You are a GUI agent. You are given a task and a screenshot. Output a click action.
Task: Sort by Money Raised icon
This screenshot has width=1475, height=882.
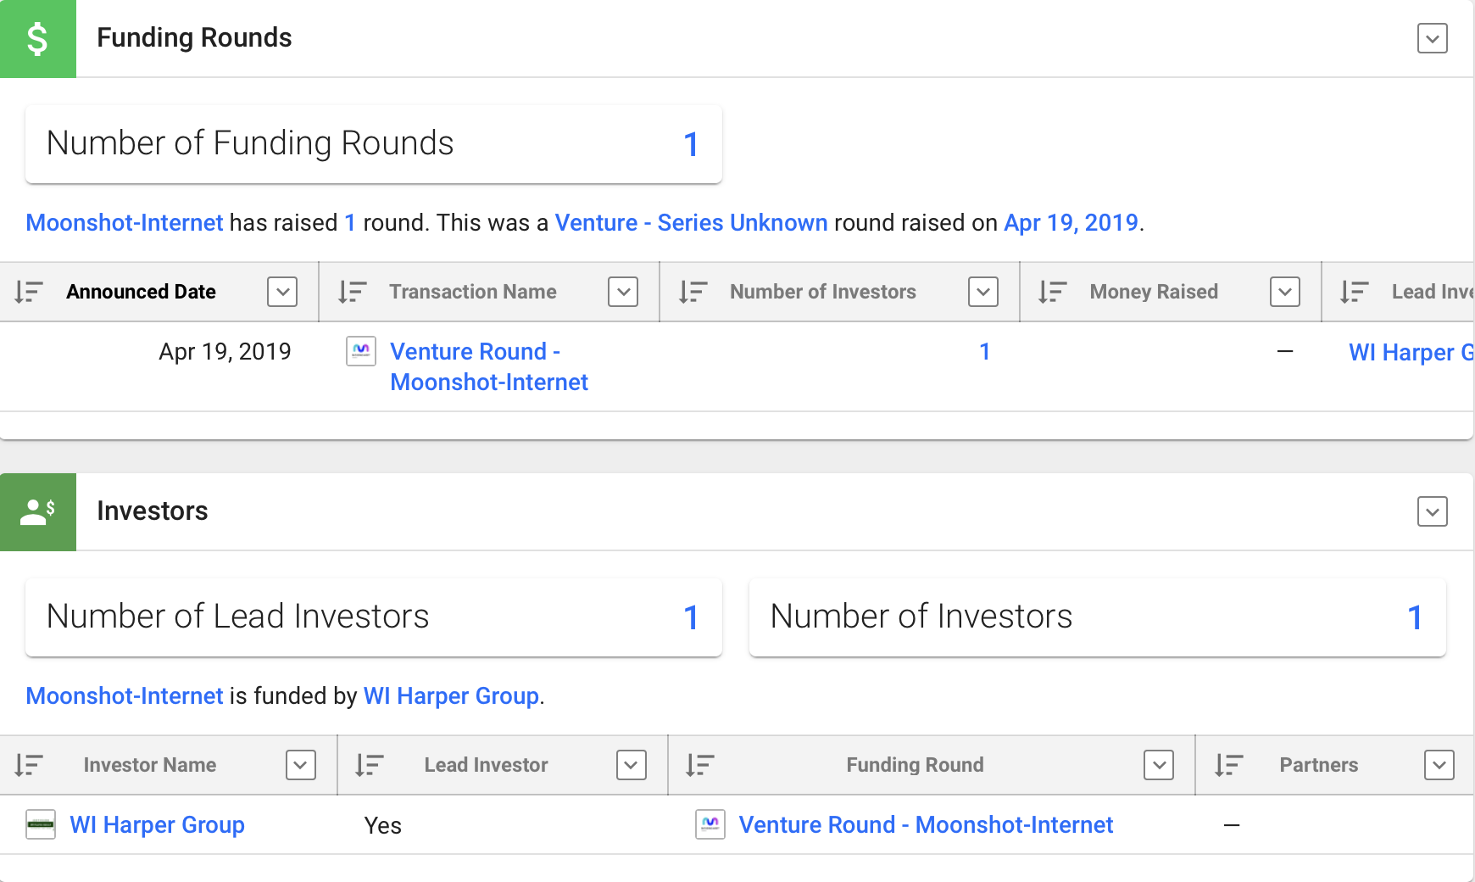1052,292
